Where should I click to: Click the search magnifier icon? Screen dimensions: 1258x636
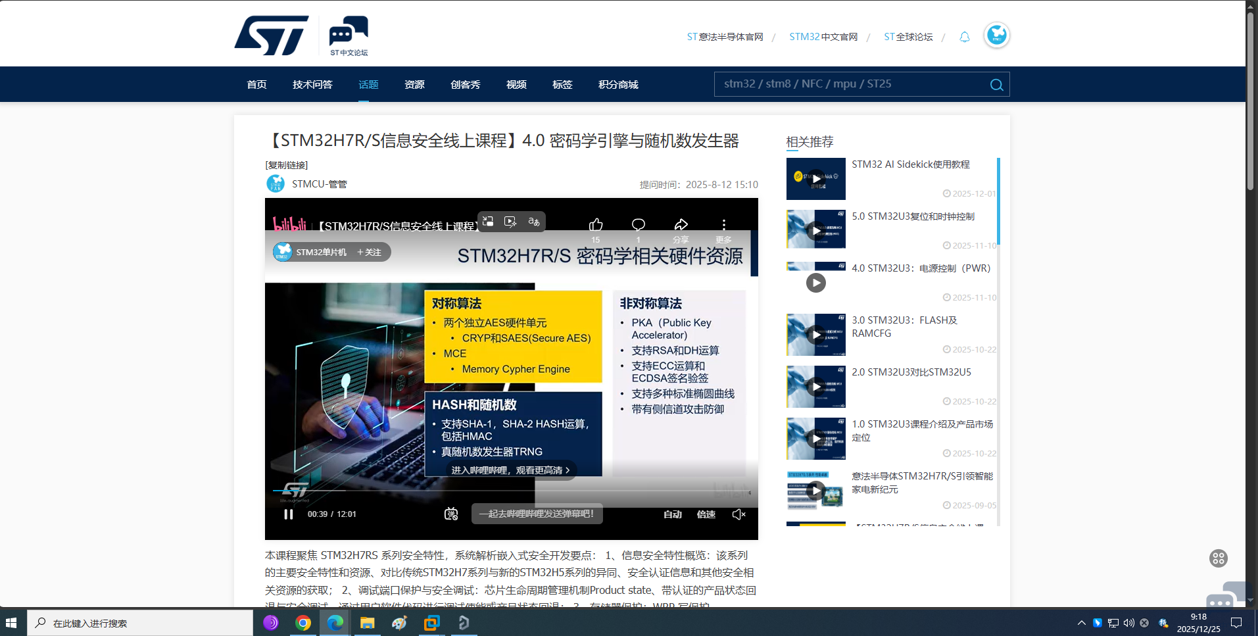pos(996,84)
